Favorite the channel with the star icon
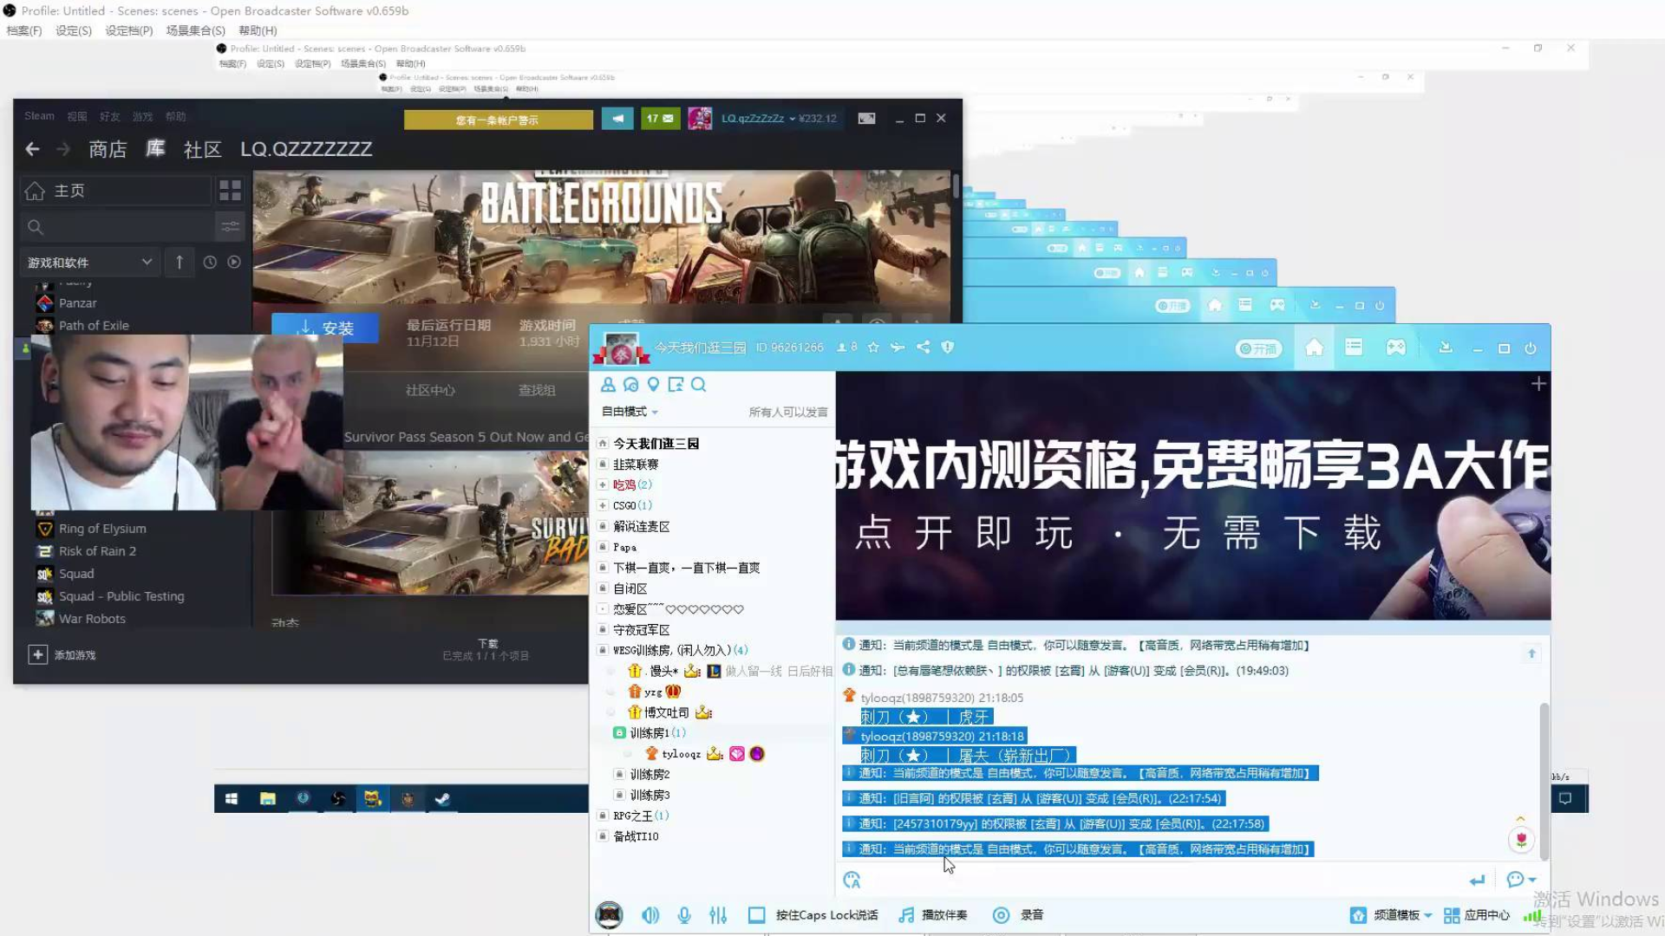The height and width of the screenshot is (936, 1665). tap(873, 348)
